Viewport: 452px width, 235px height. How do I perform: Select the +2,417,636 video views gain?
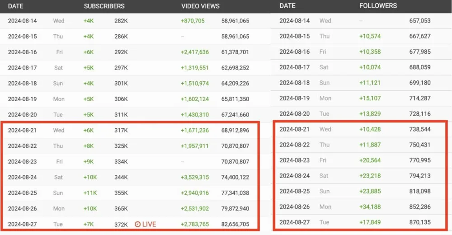[x=195, y=52]
